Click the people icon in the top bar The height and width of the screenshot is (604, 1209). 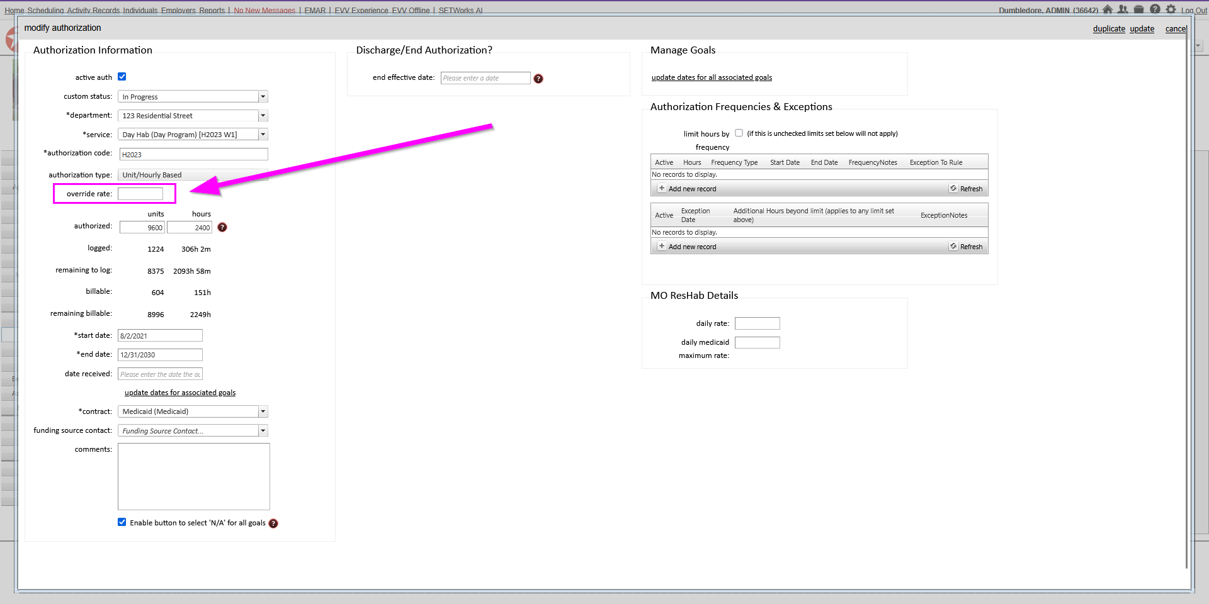[1123, 9]
